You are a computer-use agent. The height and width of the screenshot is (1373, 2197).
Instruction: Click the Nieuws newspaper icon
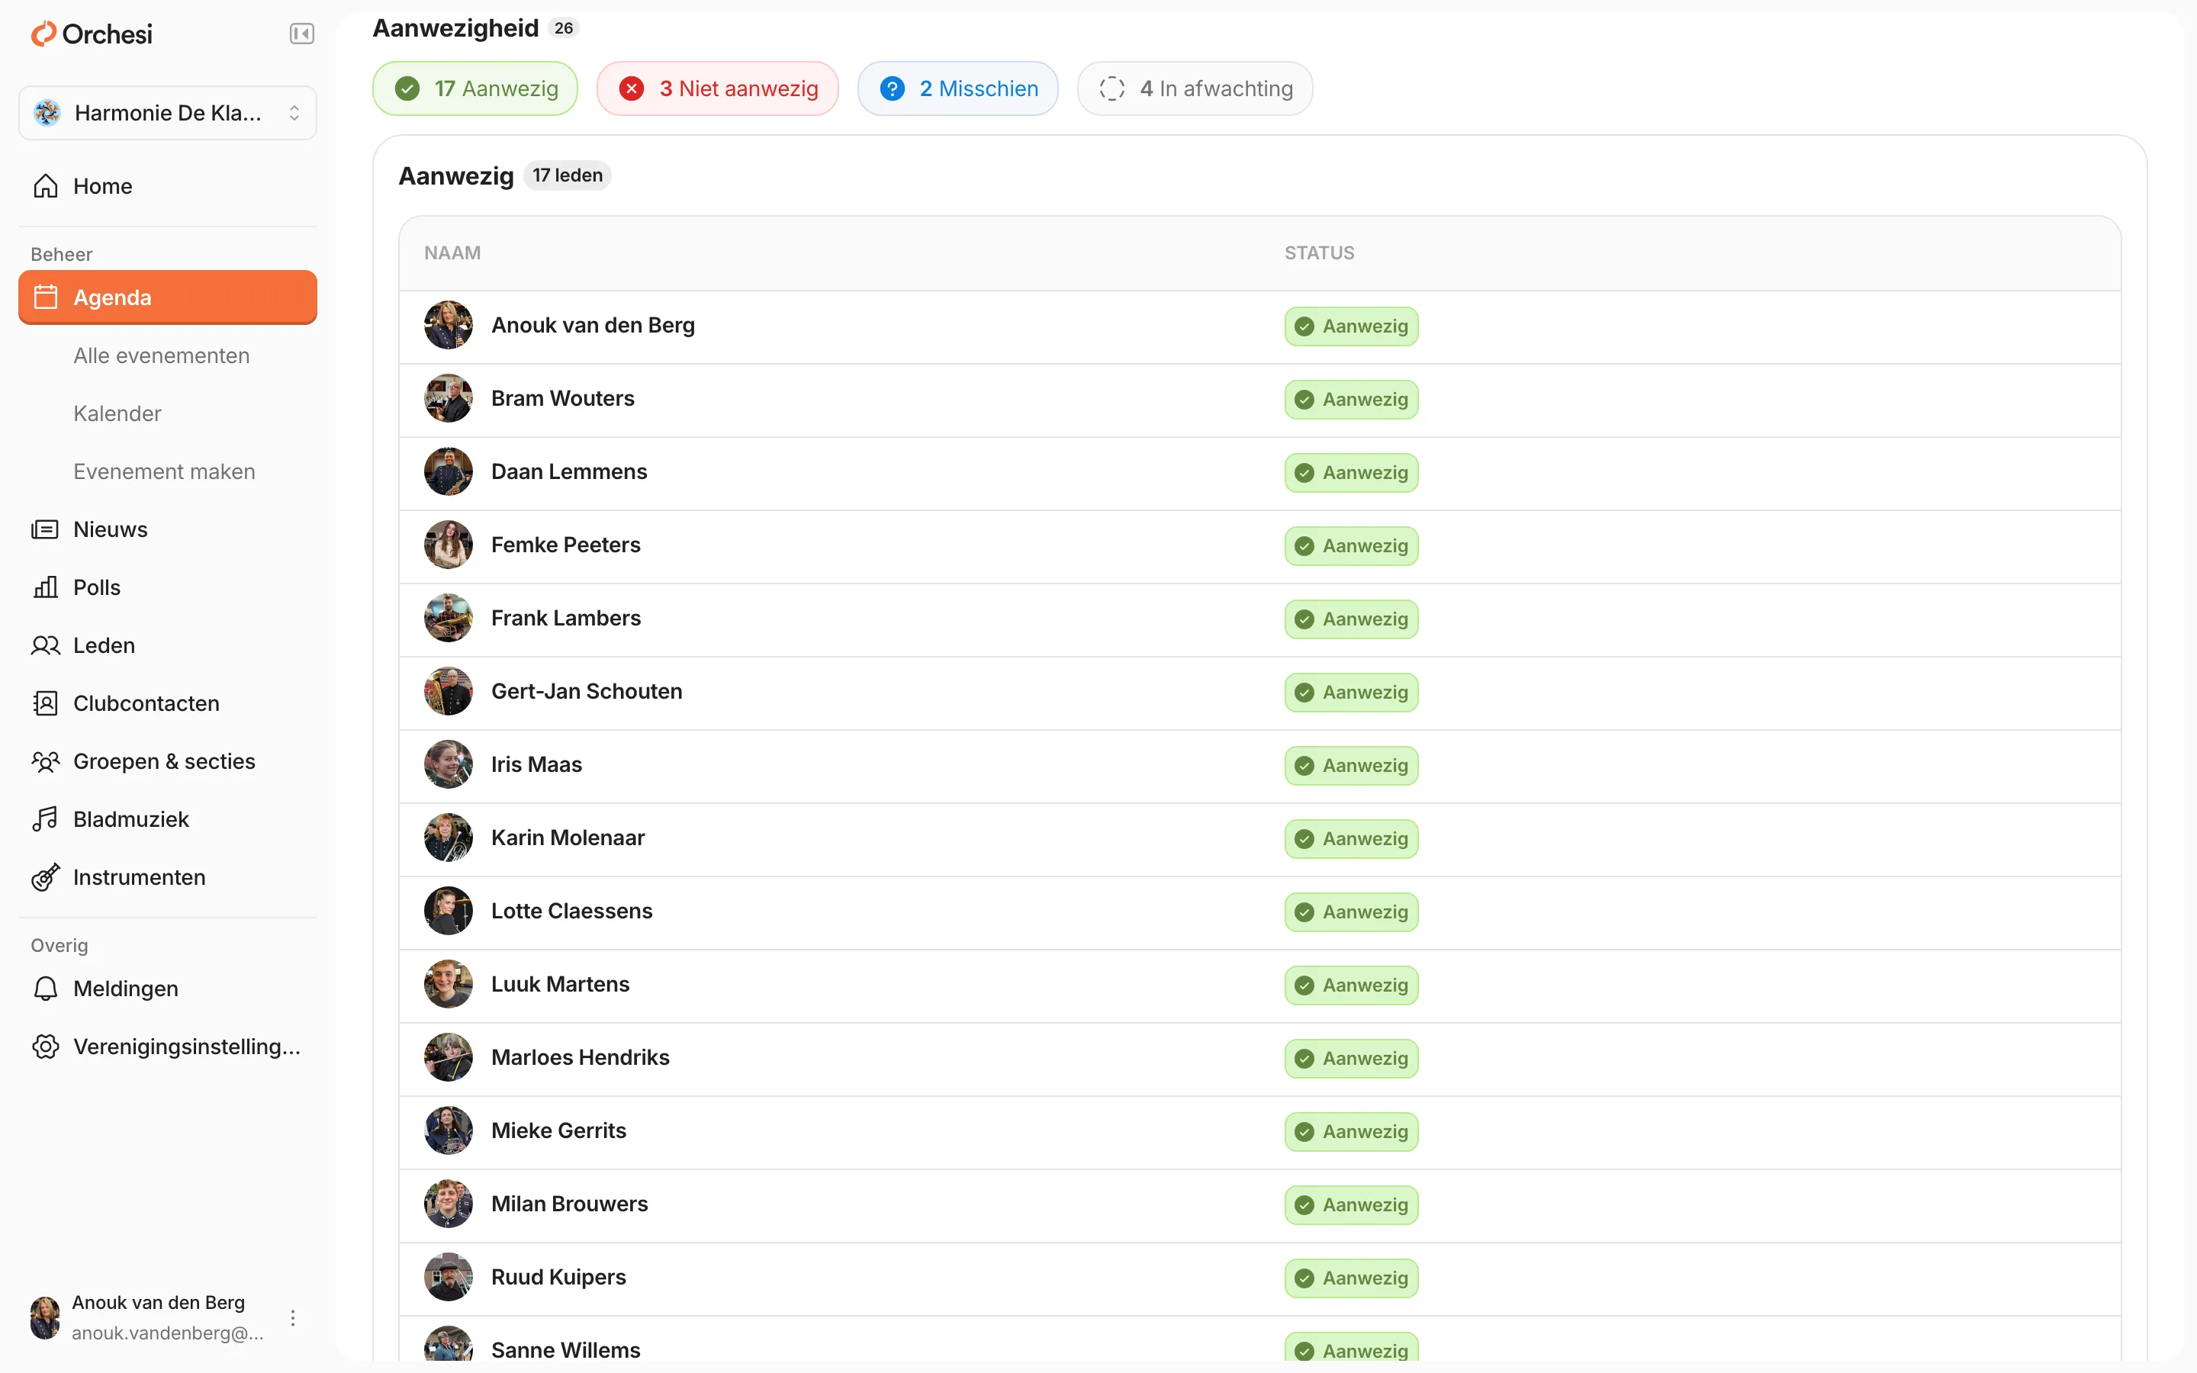pos(46,529)
